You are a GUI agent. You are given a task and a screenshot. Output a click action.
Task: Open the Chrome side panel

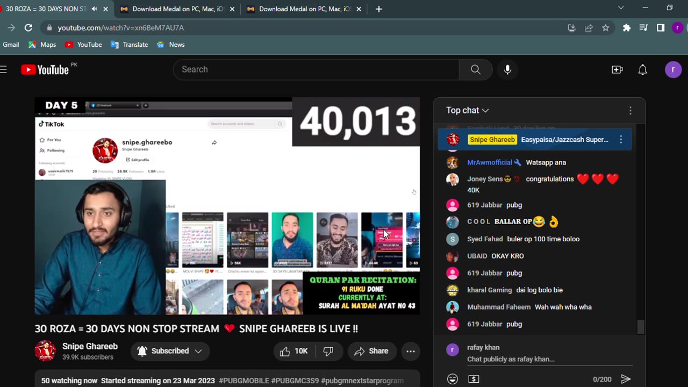point(661,27)
